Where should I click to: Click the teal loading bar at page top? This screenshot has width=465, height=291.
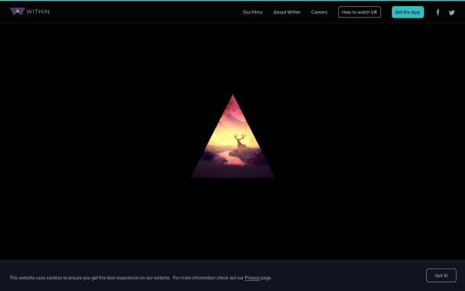coord(232,1)
